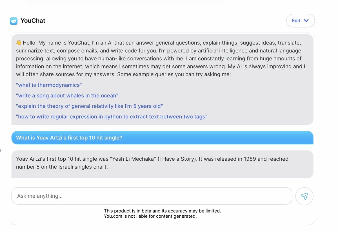This screenshot has height=232, width=338.
Task: Focus the "Ask me anything..." input field
Action: tap(152, 196)
